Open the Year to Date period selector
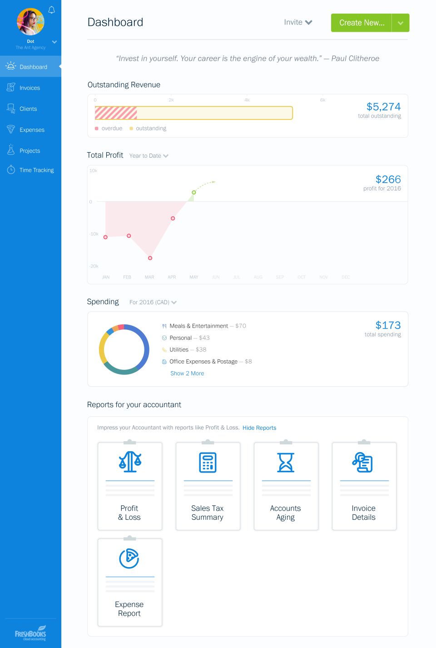This screenshot has width=436, height=648. point(149,155)
